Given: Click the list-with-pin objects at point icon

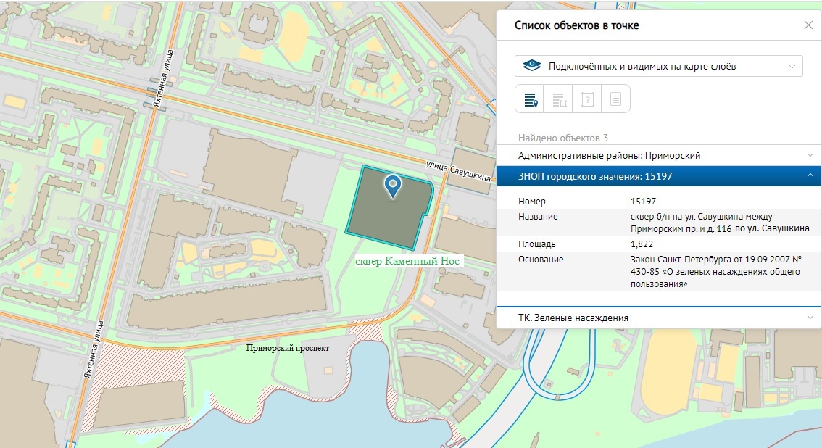Looking at the screenshot, I should [x=530, y=99].
